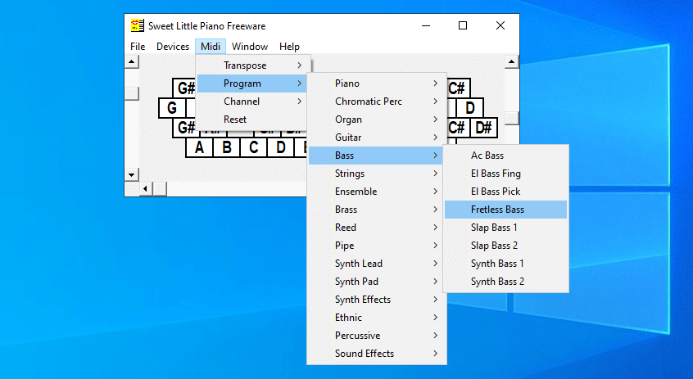Play the D# key at the right
Image resolution: width=693 pixels, height=379 pixels.
coord(484,128)
